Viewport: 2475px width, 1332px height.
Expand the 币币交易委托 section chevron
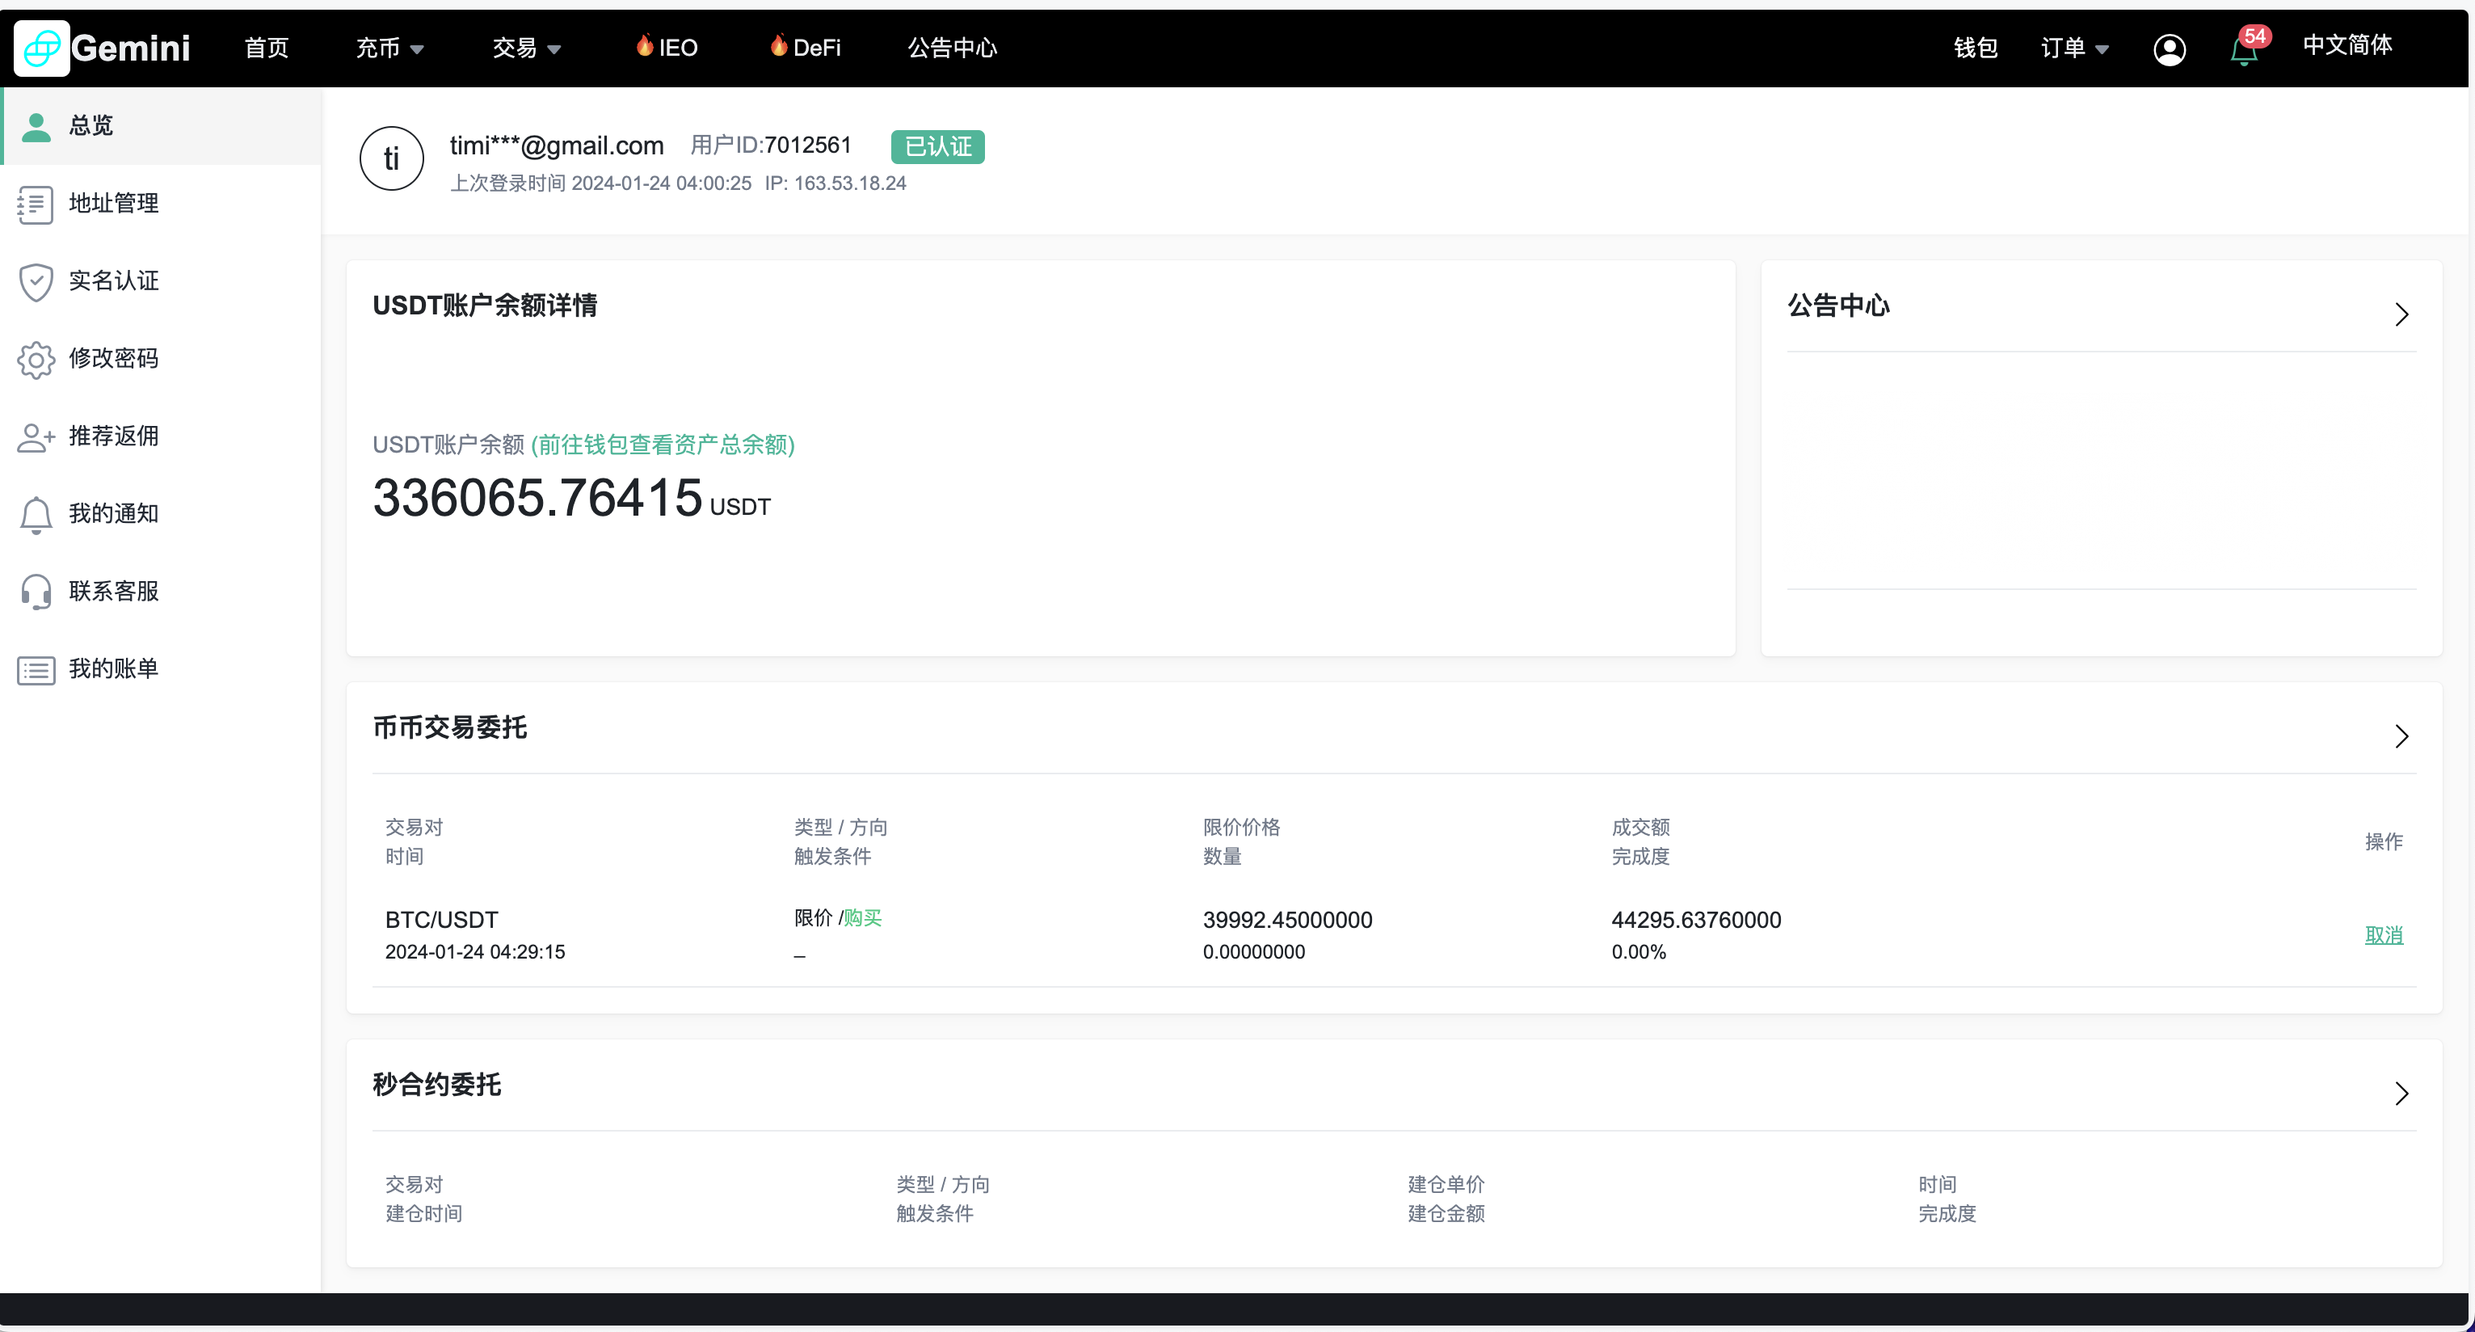click(2403, 736)
